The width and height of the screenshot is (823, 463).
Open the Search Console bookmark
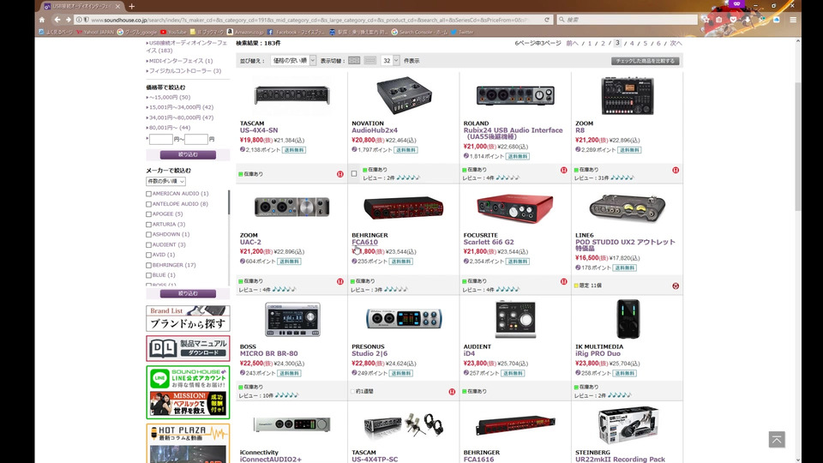419,32
